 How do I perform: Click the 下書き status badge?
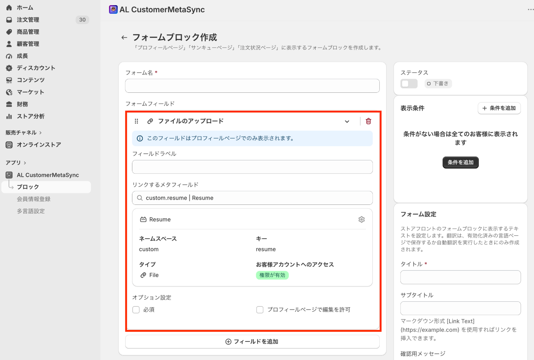tap(438, 84)
